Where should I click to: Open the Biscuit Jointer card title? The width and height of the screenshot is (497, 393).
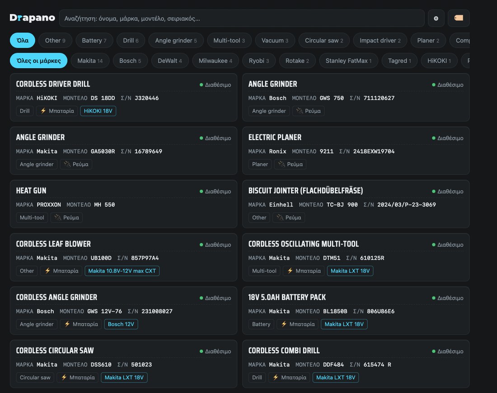click(x=305, y=191)
